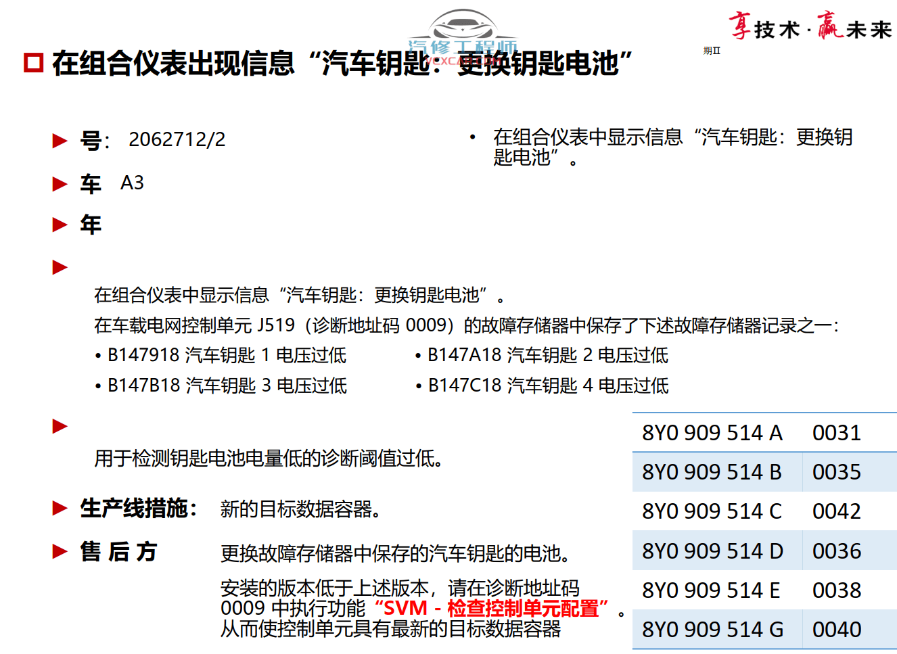Click the red triangle marker beside 号
The width and height of the screenshot is (897, 654).
60,140
